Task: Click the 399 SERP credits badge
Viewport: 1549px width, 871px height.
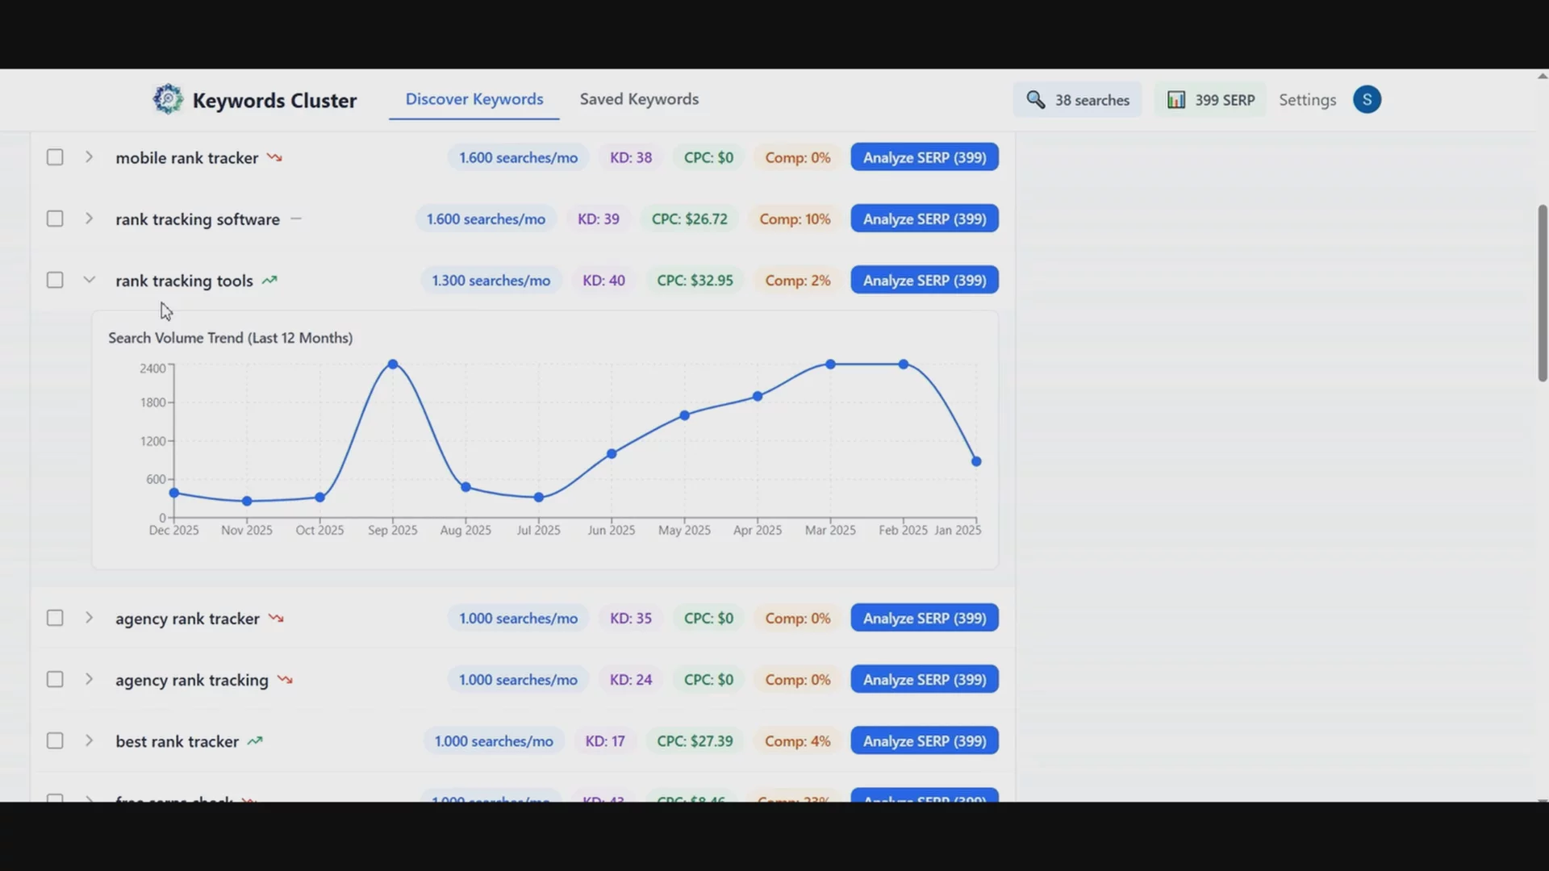Action: [1210, 100]
